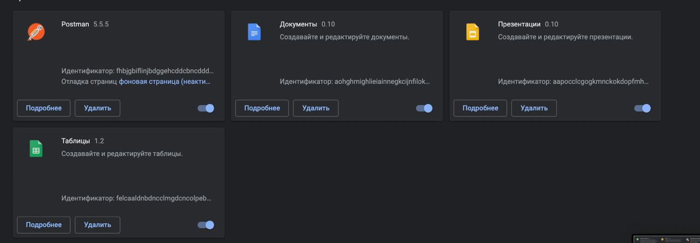Click Удалить on the Postman card
This screenshot has height=243, width=700.
coord(97,108)
